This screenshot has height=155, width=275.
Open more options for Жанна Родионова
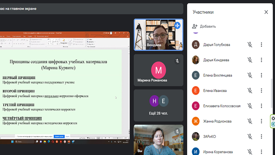[x=261, y=121]
